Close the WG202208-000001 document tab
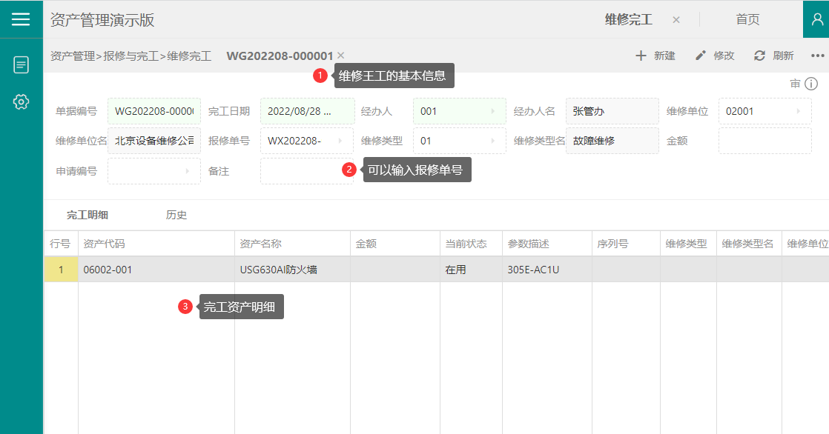 point(340,56)
